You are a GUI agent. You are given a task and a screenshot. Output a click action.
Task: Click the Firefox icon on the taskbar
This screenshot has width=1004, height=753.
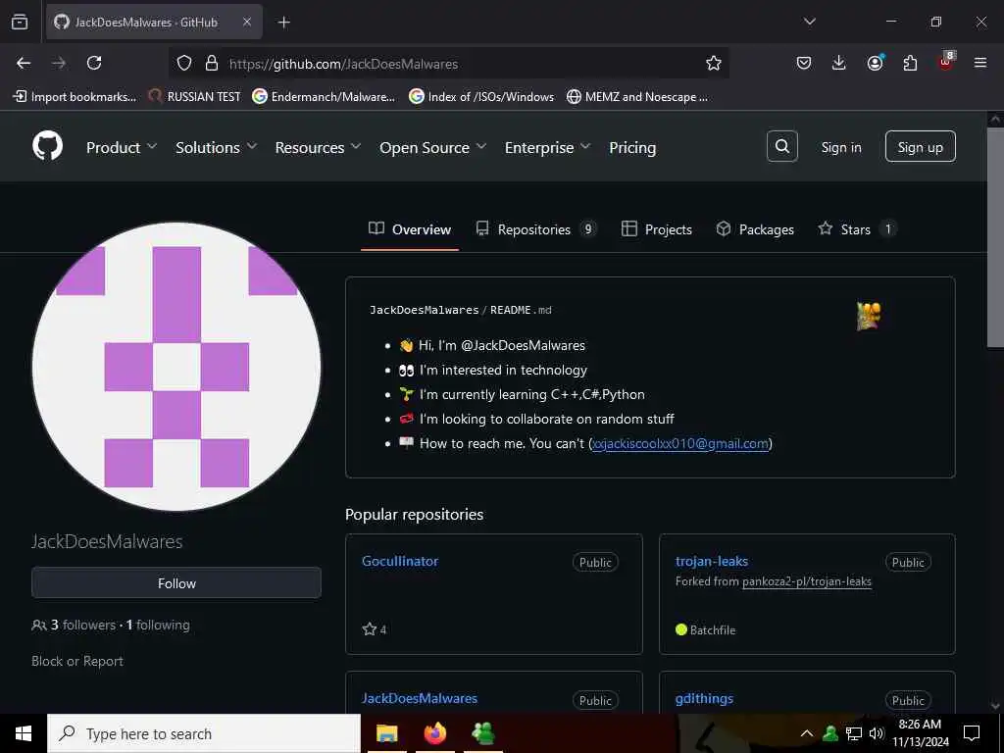[x=435, y=733]
